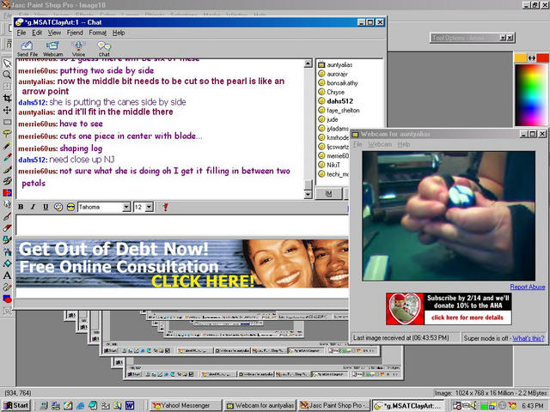Select the Text tool
Image resolution: width=550 pixels, height=412 pixels.
click(x=7, y=276)
